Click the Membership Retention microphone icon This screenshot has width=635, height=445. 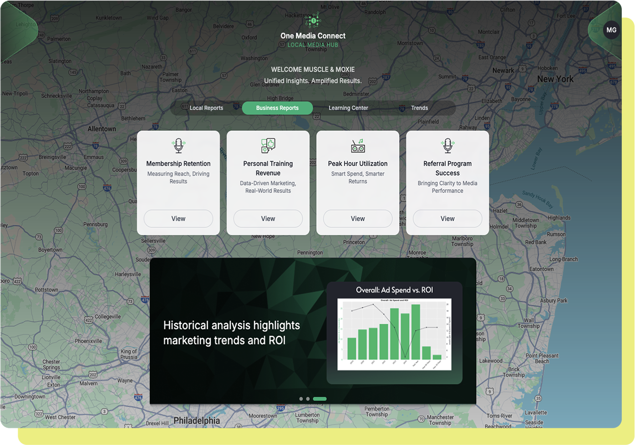178,146
